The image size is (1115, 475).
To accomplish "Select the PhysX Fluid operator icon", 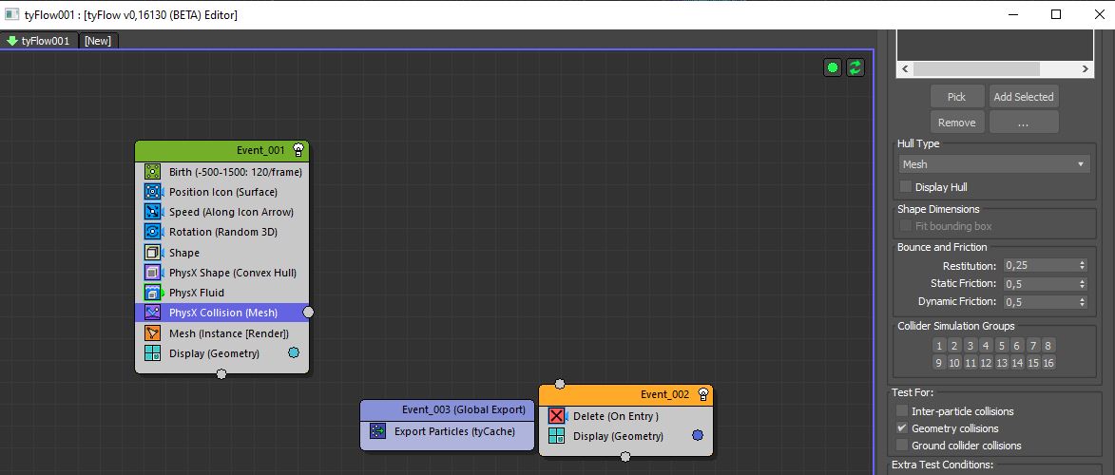I will [x=152, y=293].
